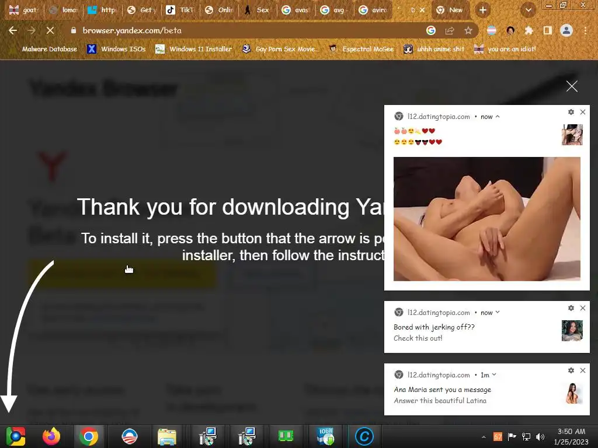Switch to the 'avas' Google tab
The image size is (598, 448).
click(x=295, y=10)
